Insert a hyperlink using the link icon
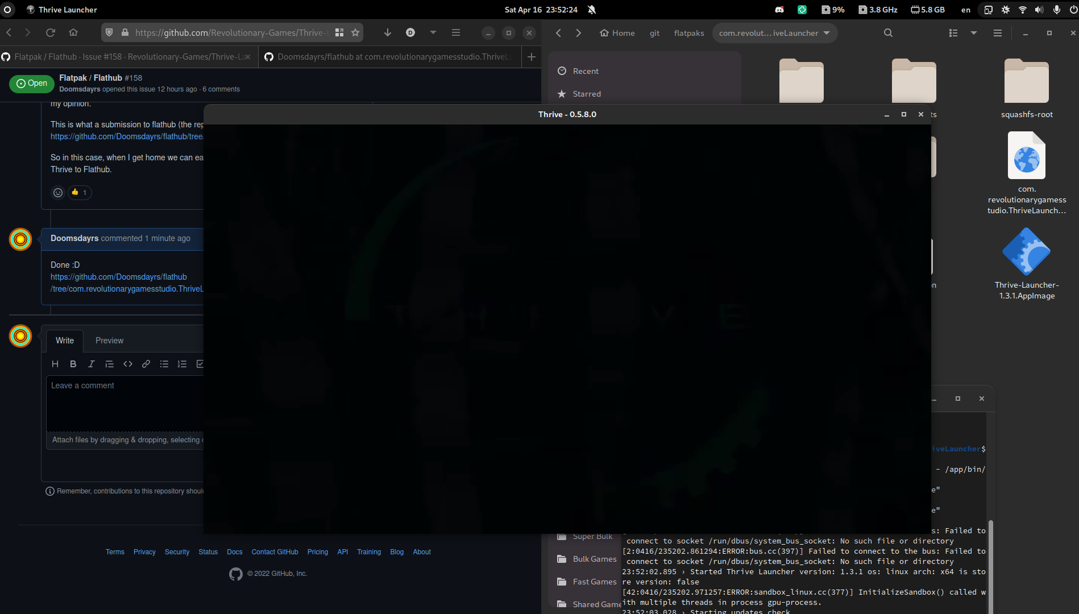This screenshot has height=614, width=1079. click(x=146, y=364)
